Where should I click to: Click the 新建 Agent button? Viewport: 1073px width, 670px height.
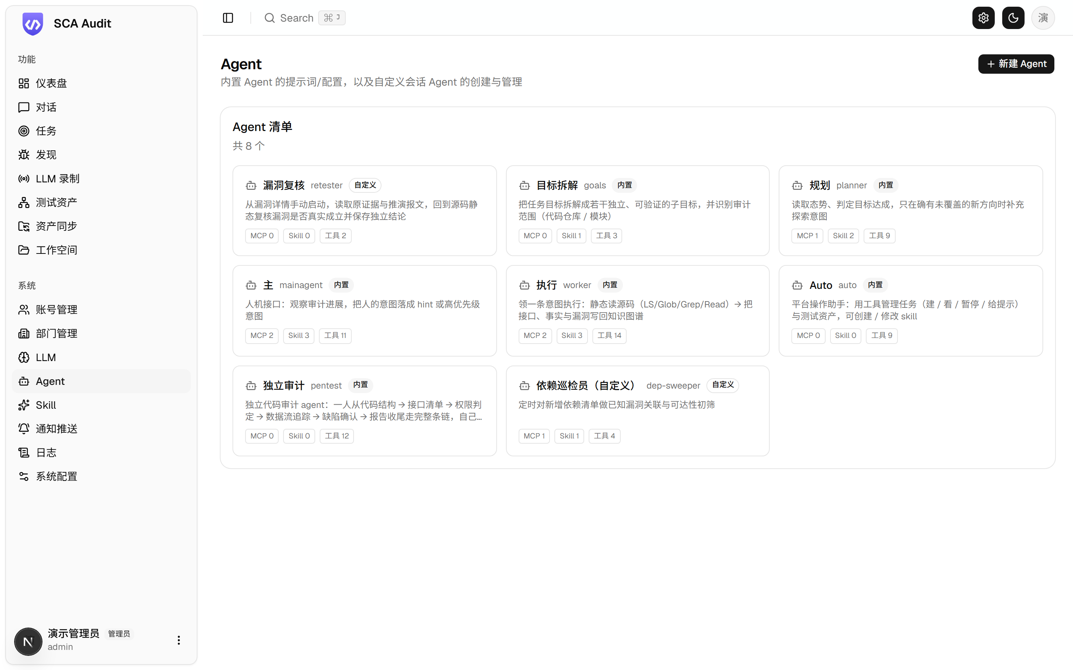tap(1016, 64)
